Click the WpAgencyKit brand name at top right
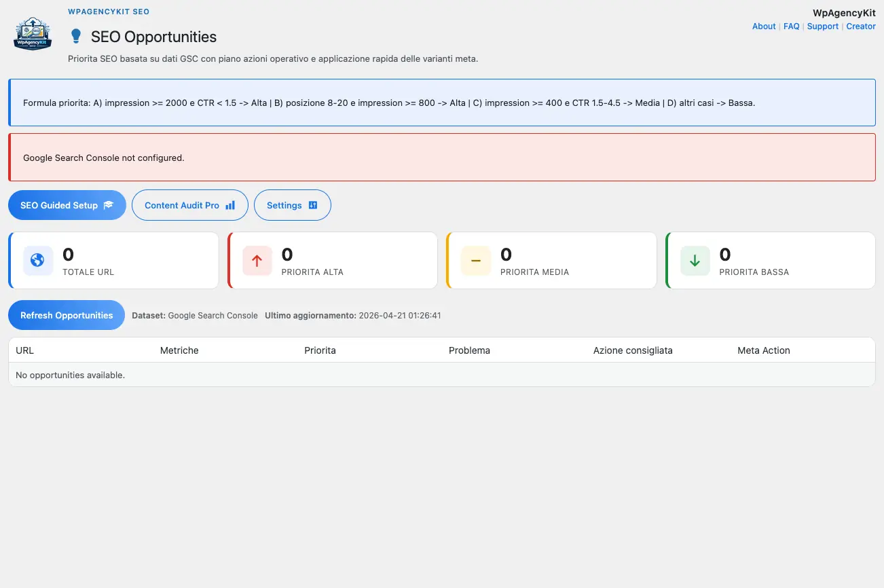 point(844,13)
